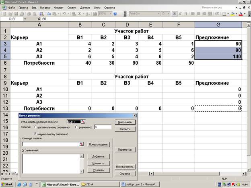Click the Merge and Center toolbar icon
Screen dimensions: 251x188
pos(210,14)
